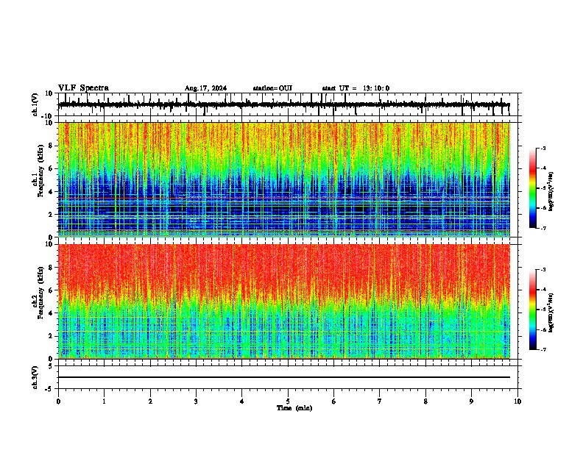Click the 'VLF Spectra' title text
Screen dimensions: 583x450
pyautogui.click(x=83, y=88)
